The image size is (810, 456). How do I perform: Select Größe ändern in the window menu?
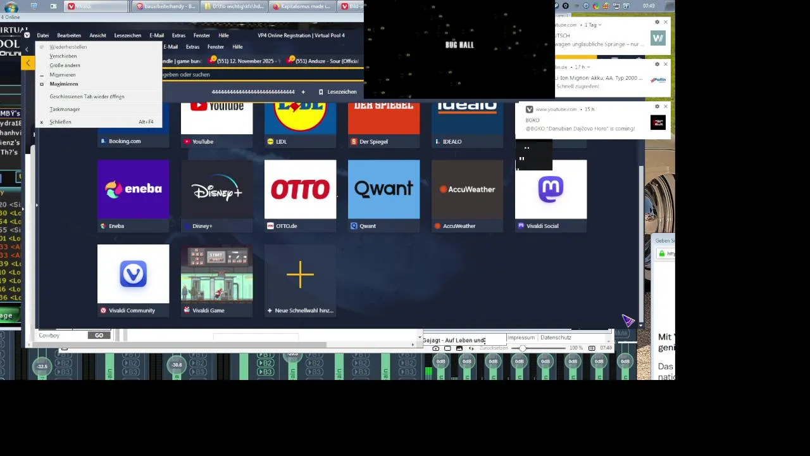(99, 65)
